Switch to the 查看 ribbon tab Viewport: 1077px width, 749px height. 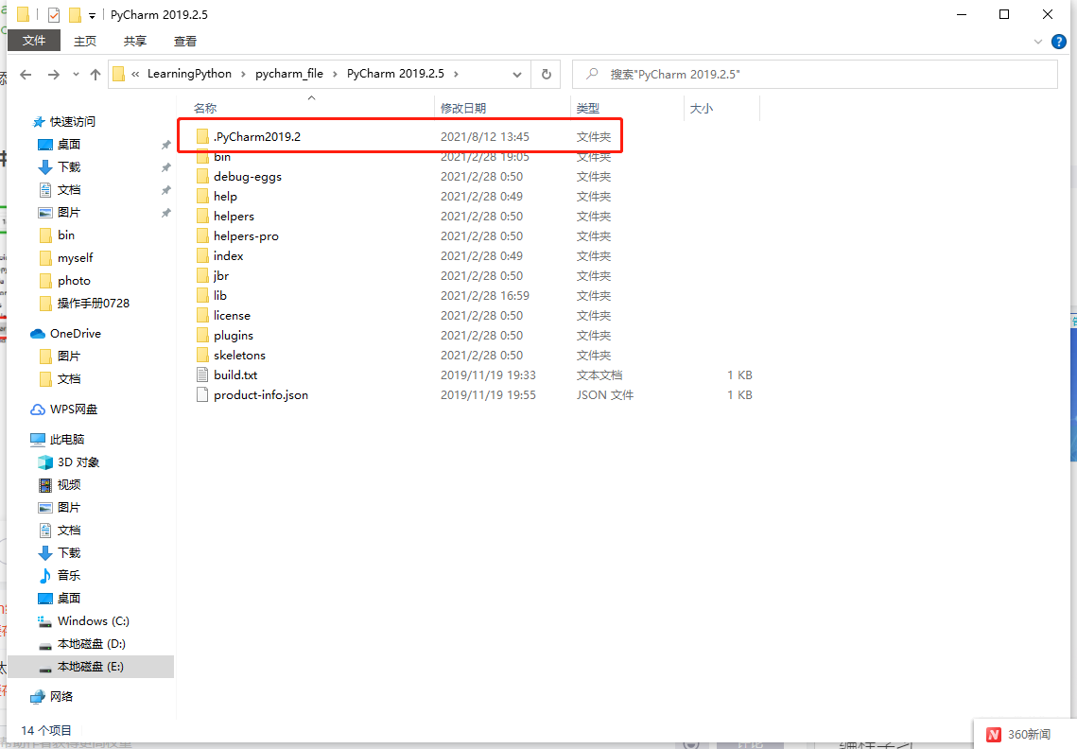coord(184,42)
